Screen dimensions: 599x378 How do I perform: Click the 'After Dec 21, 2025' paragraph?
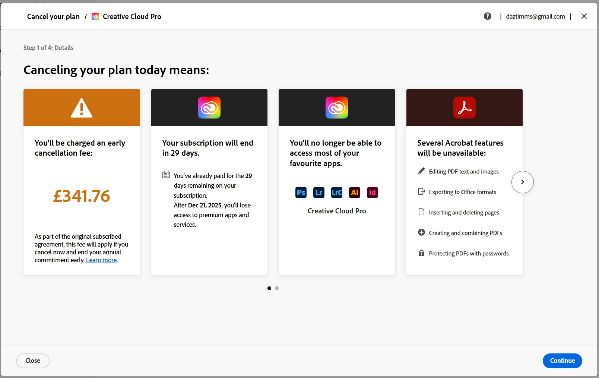212,215
